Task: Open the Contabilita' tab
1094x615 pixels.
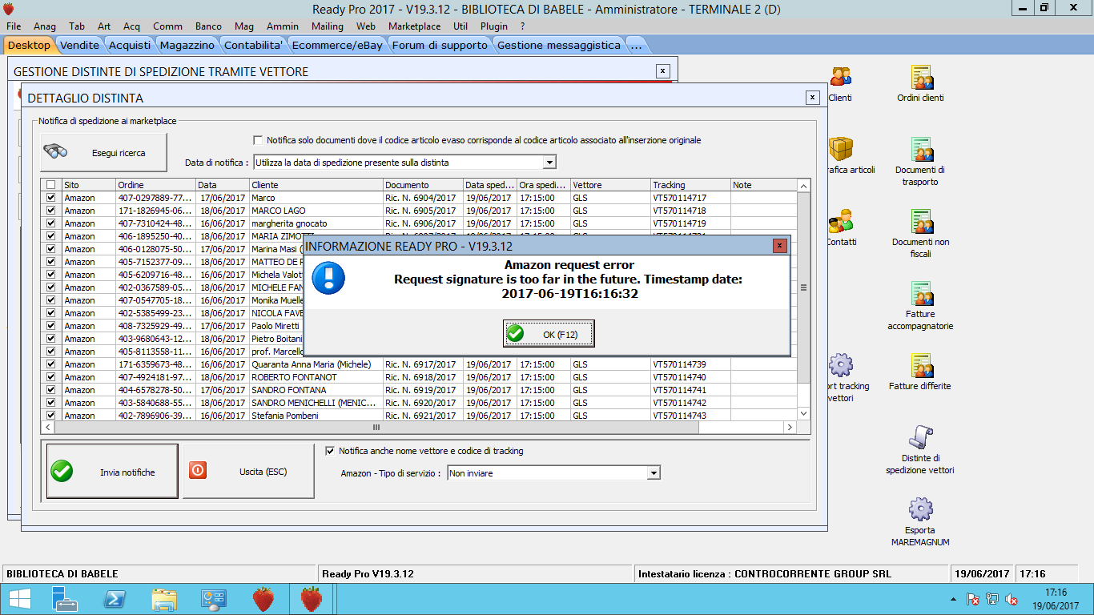Action: [253, 45]
